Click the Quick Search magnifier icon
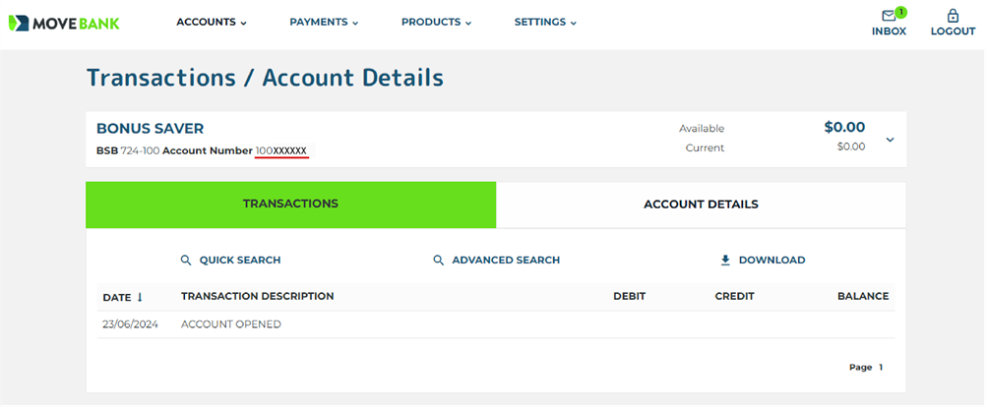Viewport: 986px width, 407px height. click(186, 260)
